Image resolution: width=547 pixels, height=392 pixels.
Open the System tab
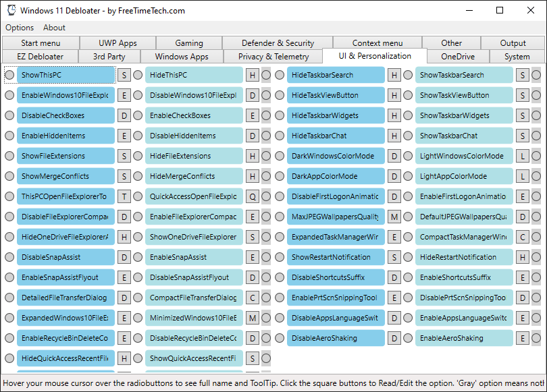coord(517,57)
